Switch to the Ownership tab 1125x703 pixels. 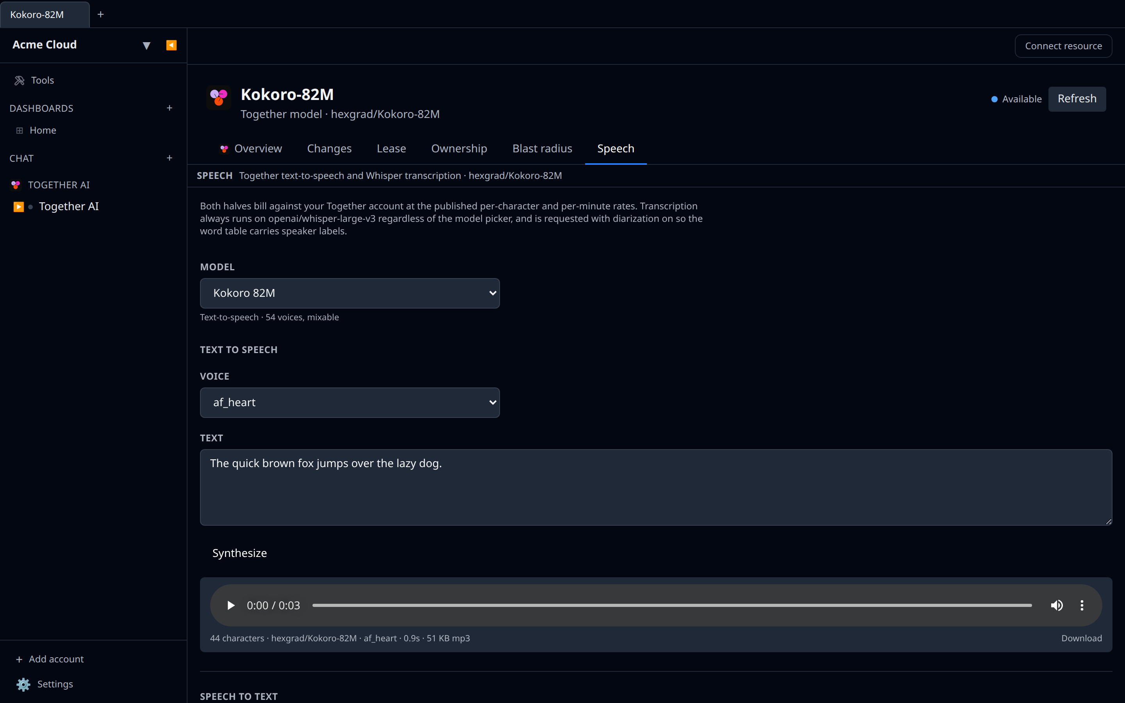point(459,149)
